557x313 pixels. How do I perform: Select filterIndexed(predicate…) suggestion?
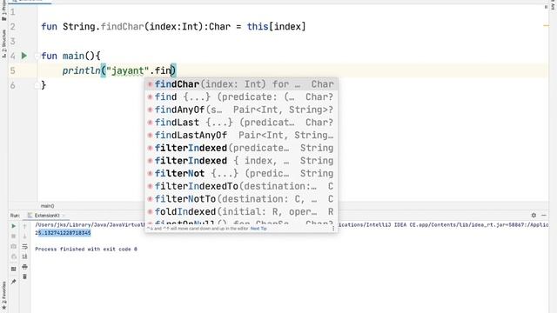[241, 148]
